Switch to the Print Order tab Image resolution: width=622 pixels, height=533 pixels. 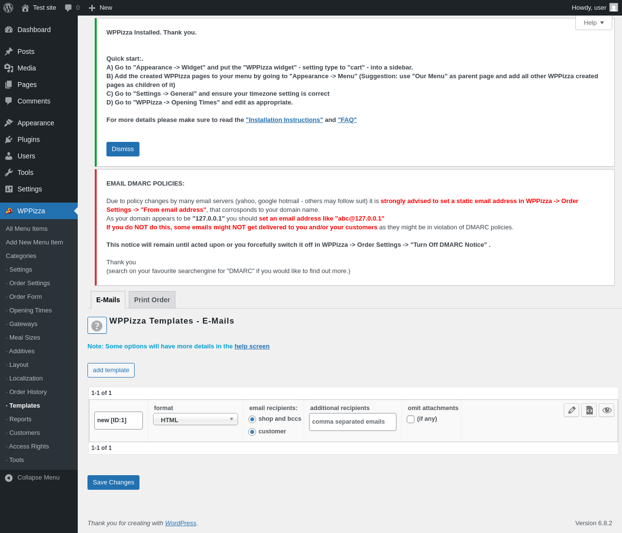coord(152,300)
